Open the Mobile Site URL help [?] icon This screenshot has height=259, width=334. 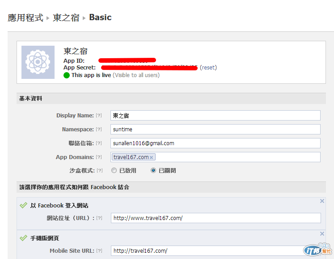(x=99, y=251)
